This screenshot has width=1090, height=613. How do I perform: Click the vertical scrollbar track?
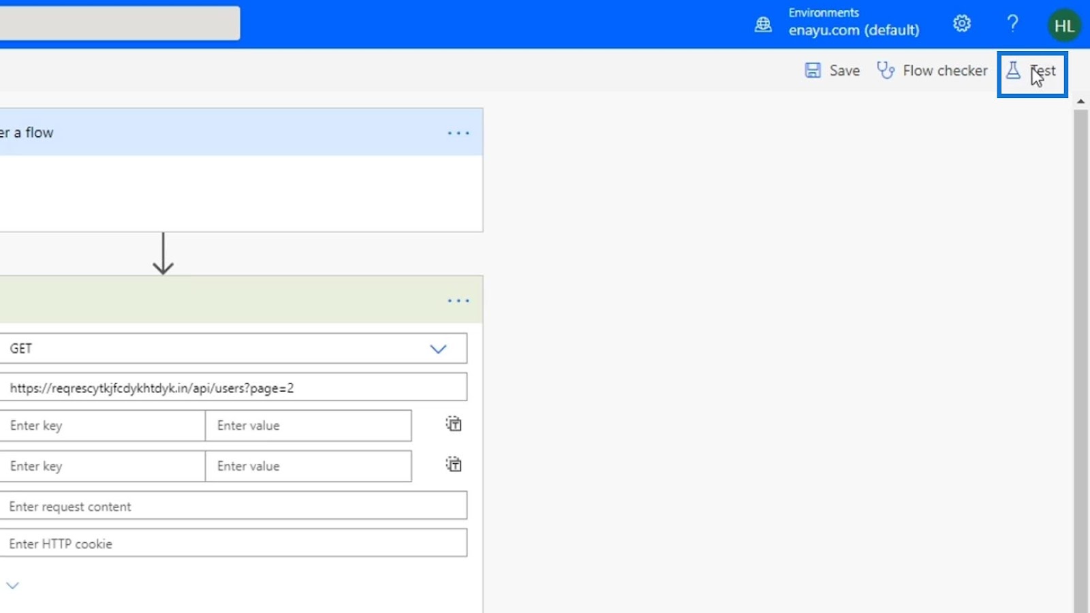tap(1080, 361)
